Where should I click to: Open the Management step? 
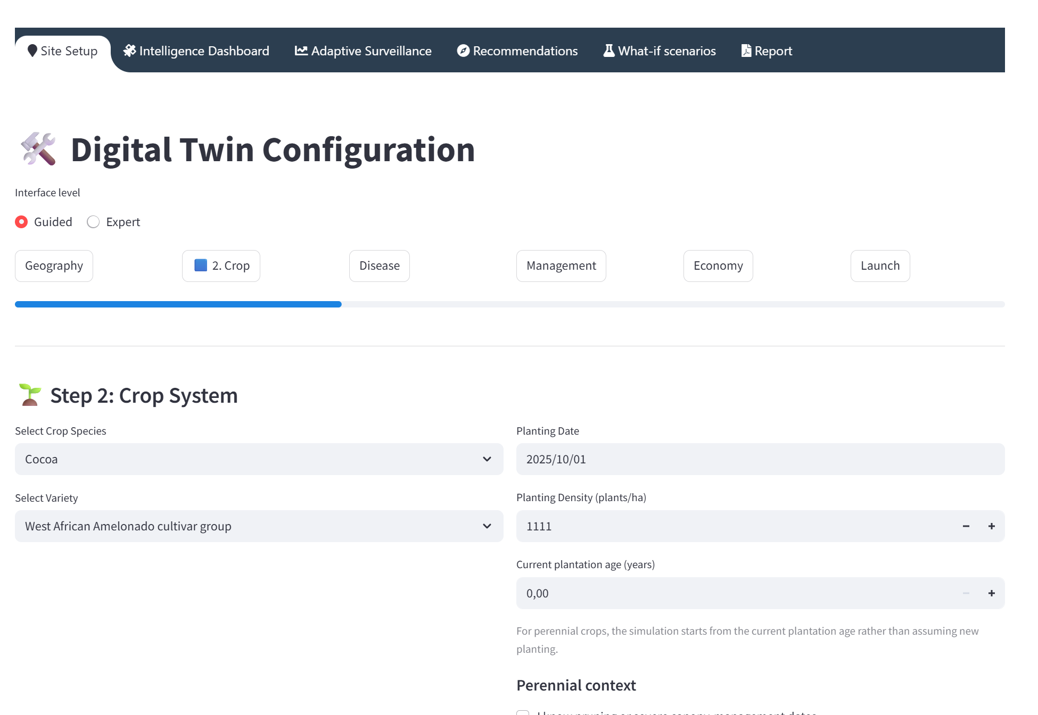561,266
